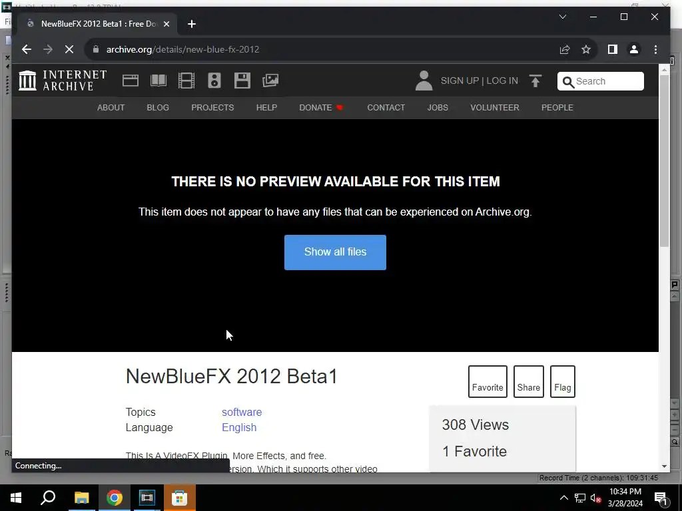
Task: Click the scrollbar up arrow
Action: point(664,69)
